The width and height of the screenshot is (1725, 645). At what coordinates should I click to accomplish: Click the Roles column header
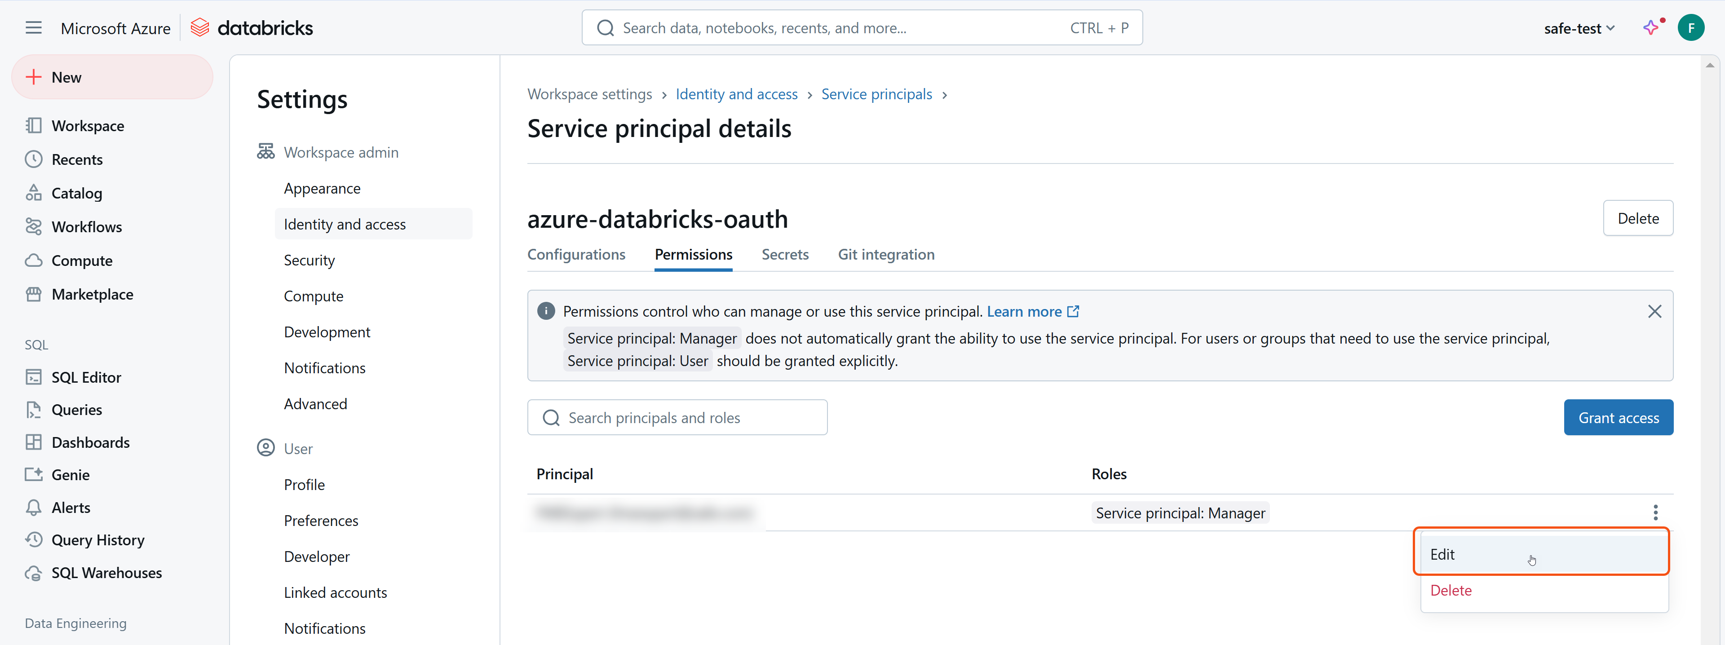click(x=1109, y=474)
